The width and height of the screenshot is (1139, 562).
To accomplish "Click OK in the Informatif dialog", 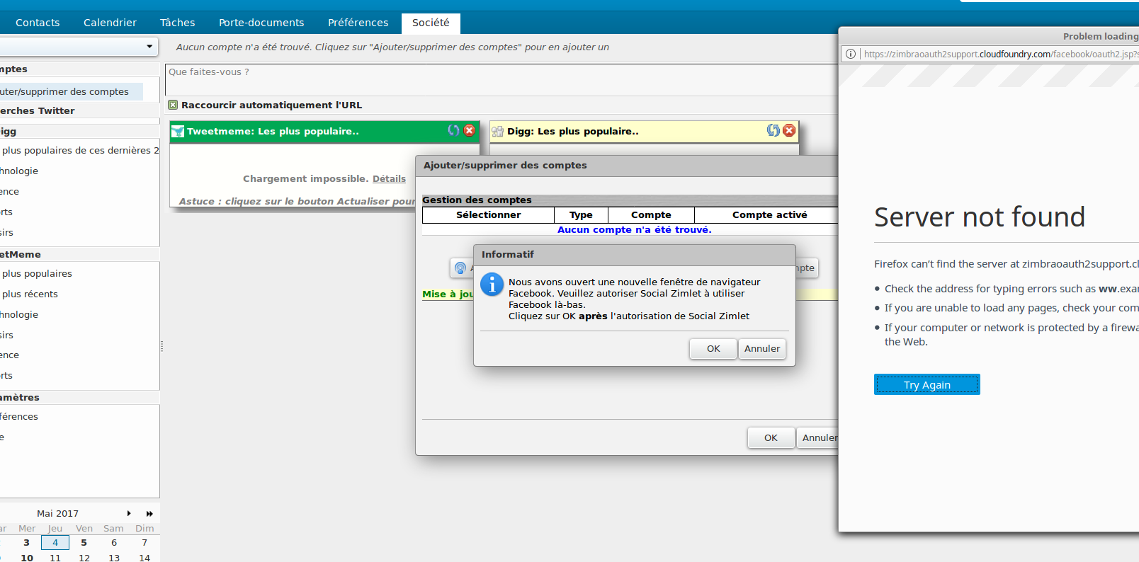I will [713, 348].
